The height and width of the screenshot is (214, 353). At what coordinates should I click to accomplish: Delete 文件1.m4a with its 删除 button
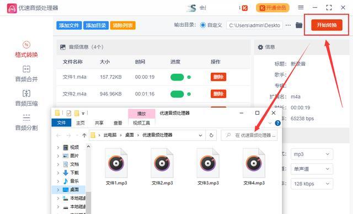click(218, 77)
